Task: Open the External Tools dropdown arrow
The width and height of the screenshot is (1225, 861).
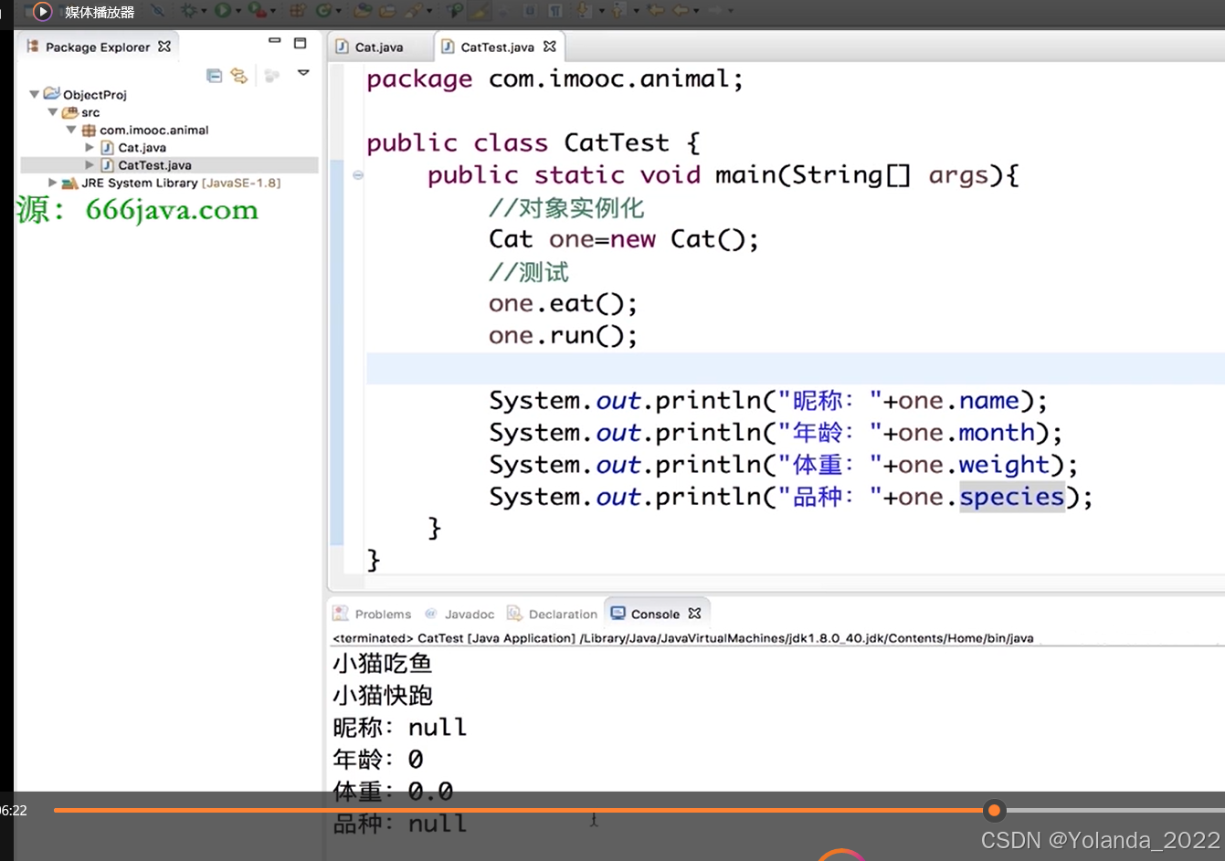Action: pos(273,12)
